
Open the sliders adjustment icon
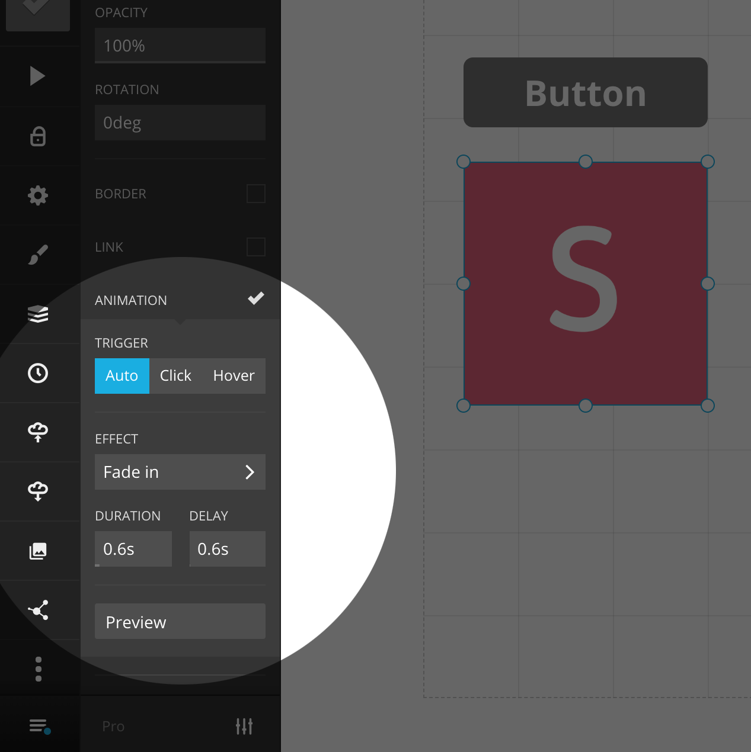(x=244, y=726)
